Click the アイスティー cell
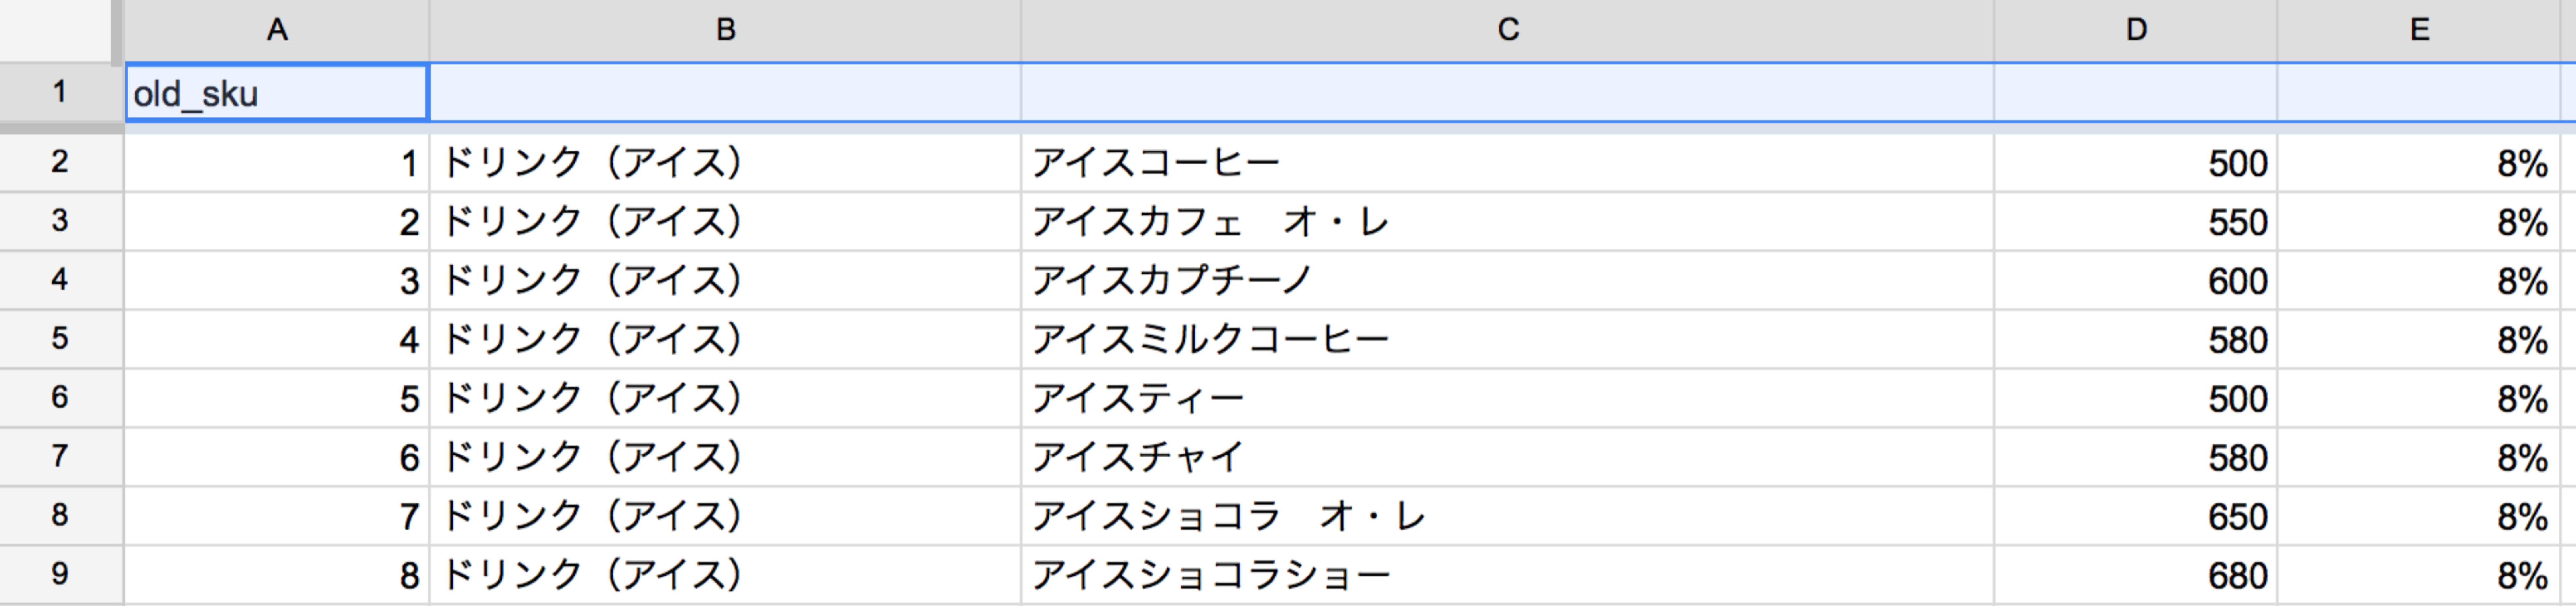Viewport: 2576px width, 606px height. [x=1507, y=398]
